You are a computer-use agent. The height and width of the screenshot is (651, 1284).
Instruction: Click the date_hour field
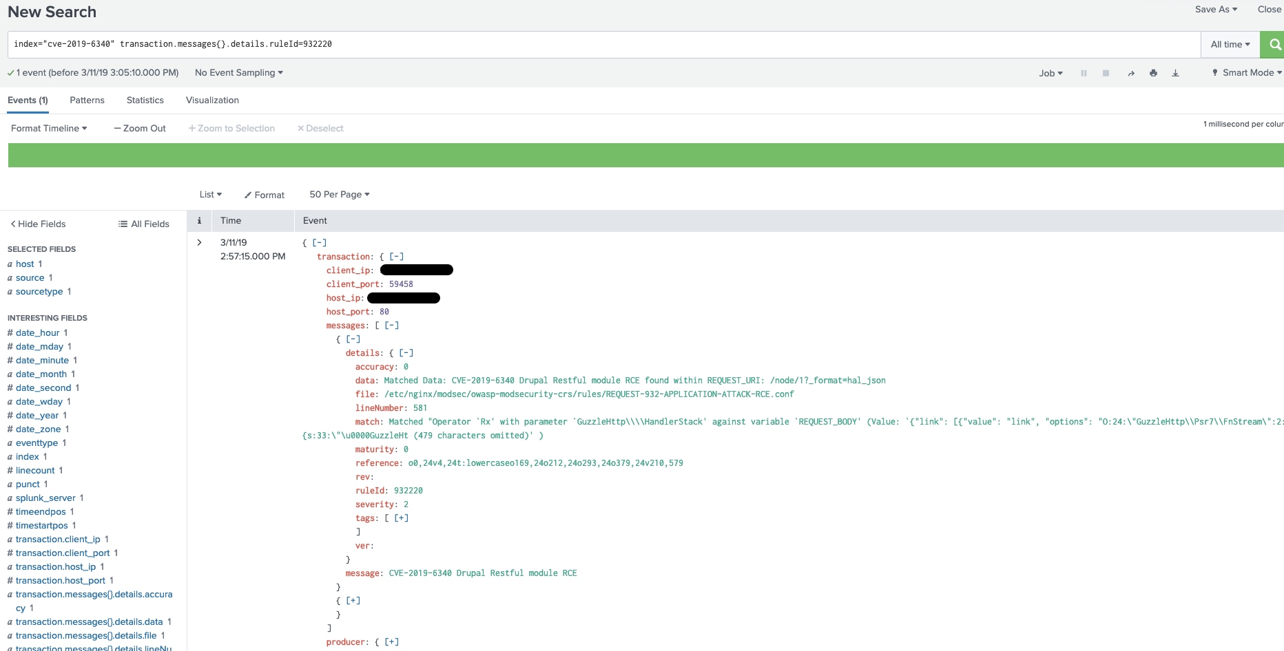(x=37, y=332)
